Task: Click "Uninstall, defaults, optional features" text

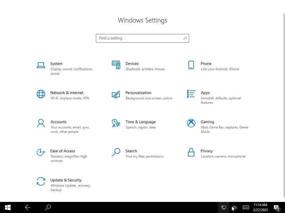Action: click(221, 100)
